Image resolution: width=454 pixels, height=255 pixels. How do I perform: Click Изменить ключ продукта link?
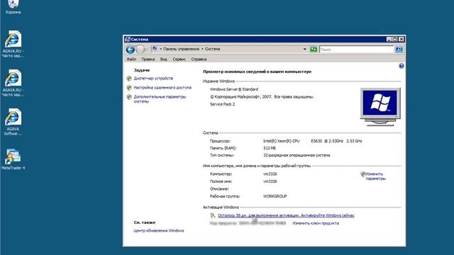(316, 223)
